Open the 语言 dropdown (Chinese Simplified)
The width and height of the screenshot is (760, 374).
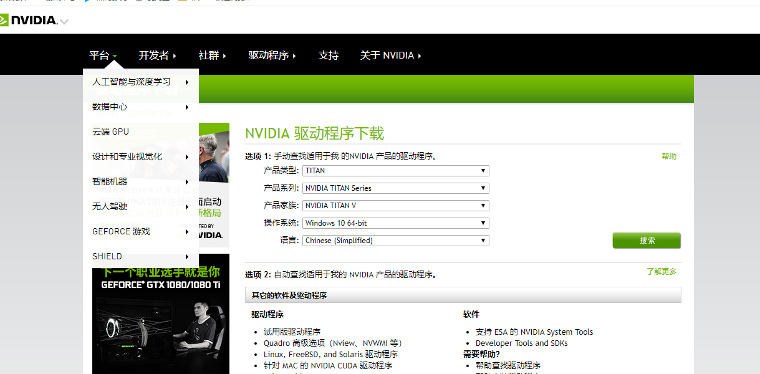pyautogui.click(x=396, y=241)
